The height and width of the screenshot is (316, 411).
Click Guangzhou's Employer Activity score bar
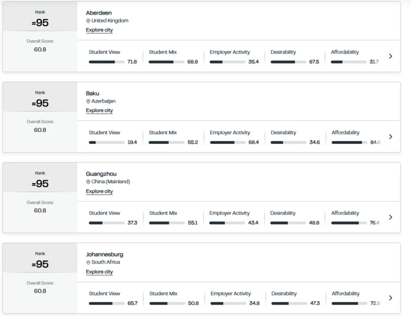click(227, 223)
